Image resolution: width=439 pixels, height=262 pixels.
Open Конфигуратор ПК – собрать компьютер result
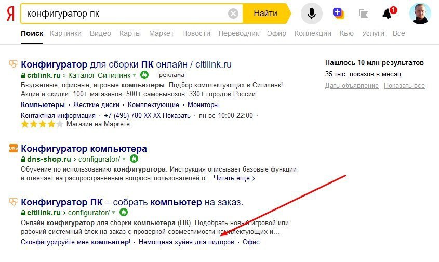click(132, 202)
